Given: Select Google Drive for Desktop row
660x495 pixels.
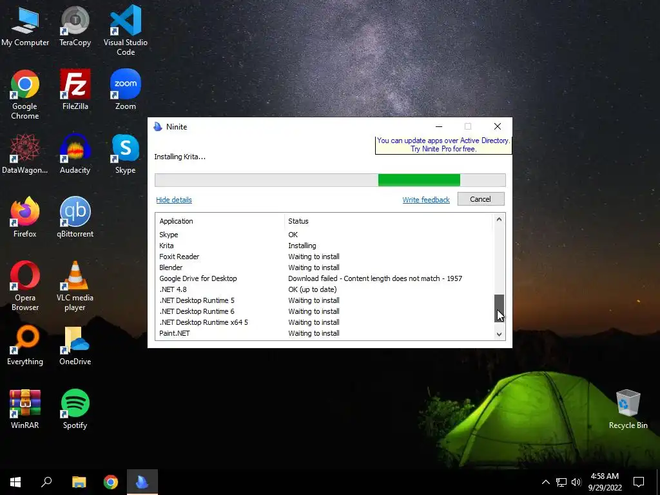Looking at the screenshot, I should coord(324,278).
